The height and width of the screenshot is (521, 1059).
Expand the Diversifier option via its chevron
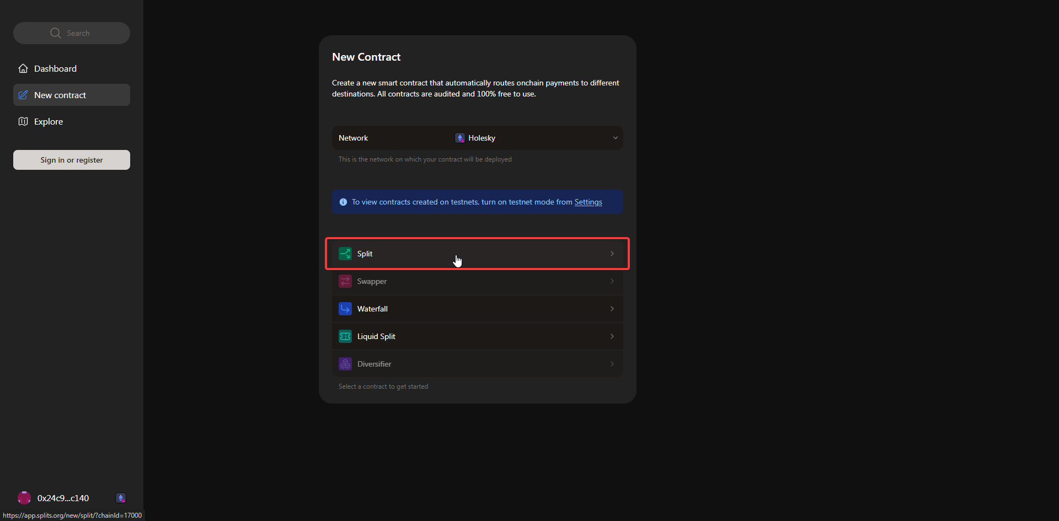[612, 364]
